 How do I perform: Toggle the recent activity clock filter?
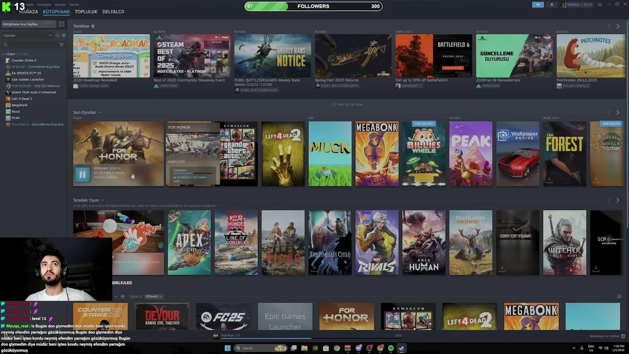[57, 35]
